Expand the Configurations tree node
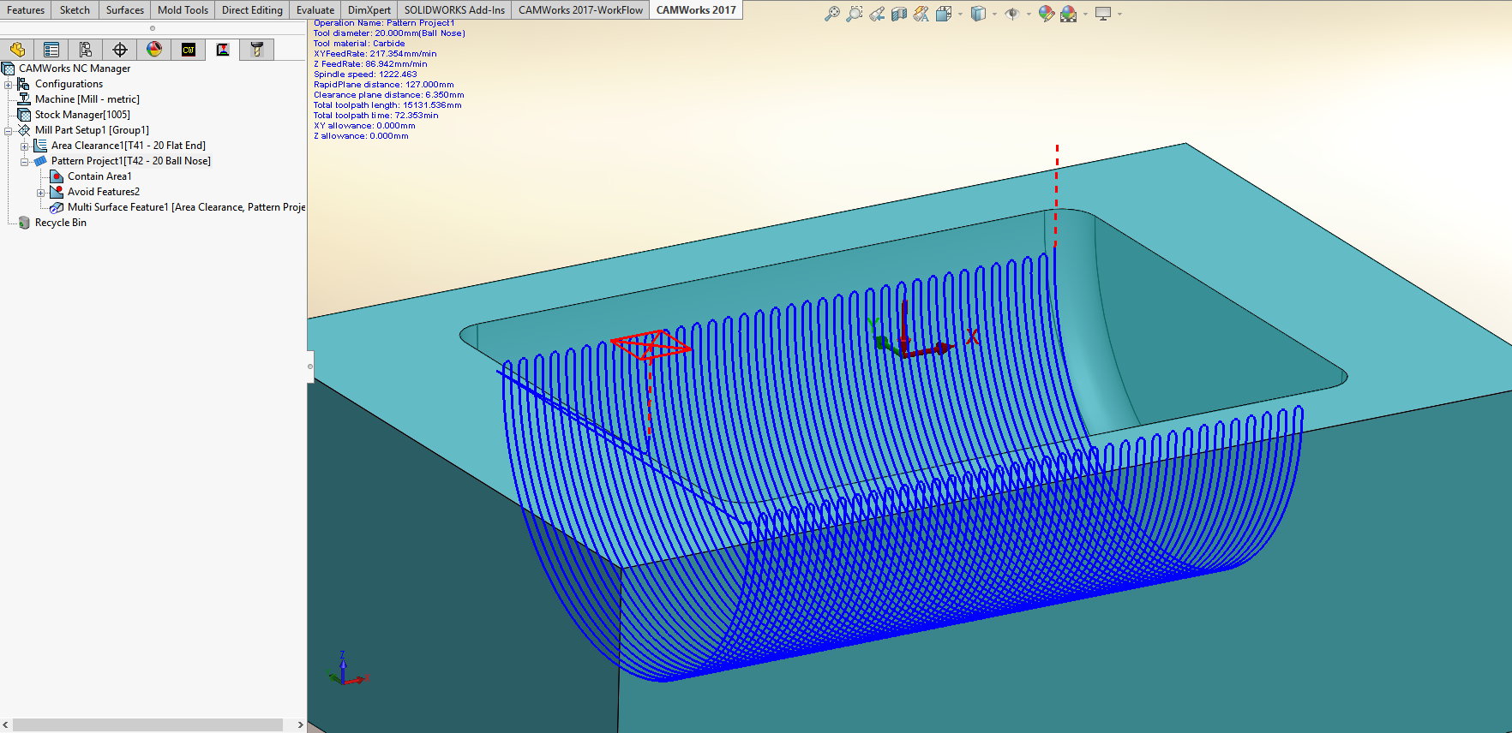 pos(9,84)
